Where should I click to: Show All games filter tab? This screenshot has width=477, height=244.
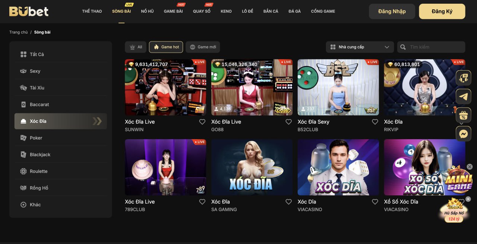136,47
